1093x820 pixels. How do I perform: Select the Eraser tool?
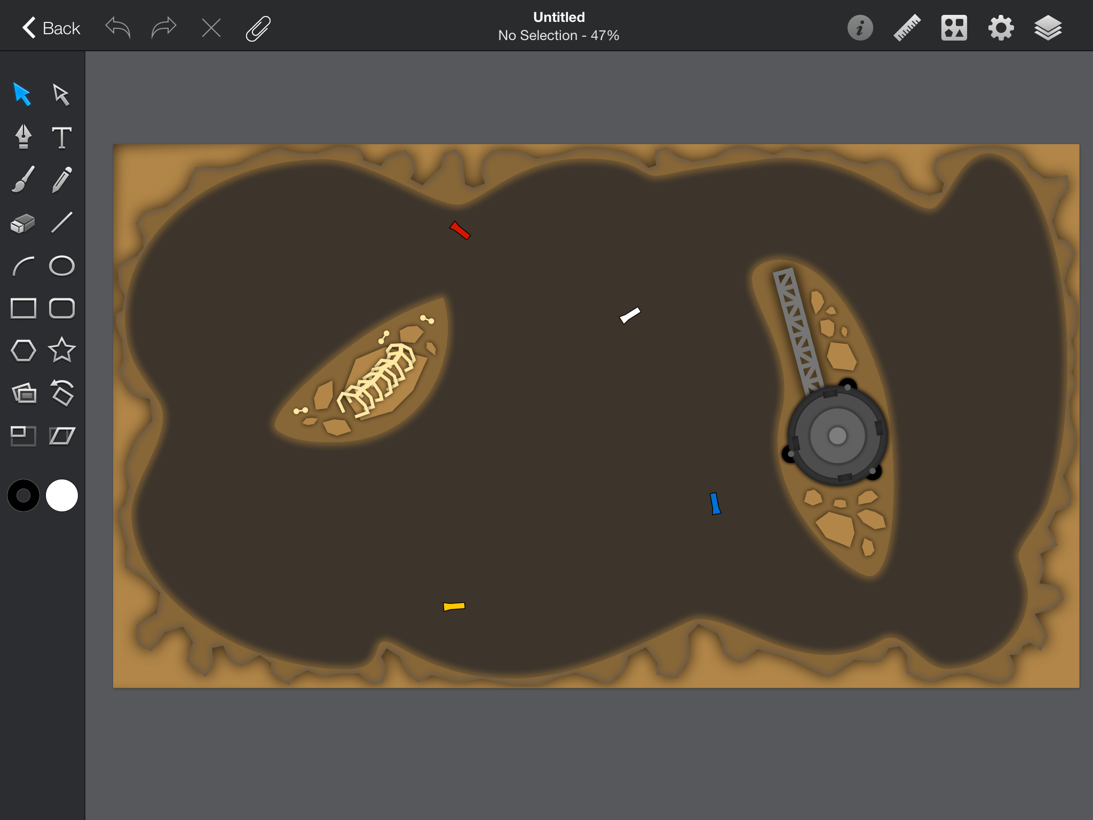[23, 223]
